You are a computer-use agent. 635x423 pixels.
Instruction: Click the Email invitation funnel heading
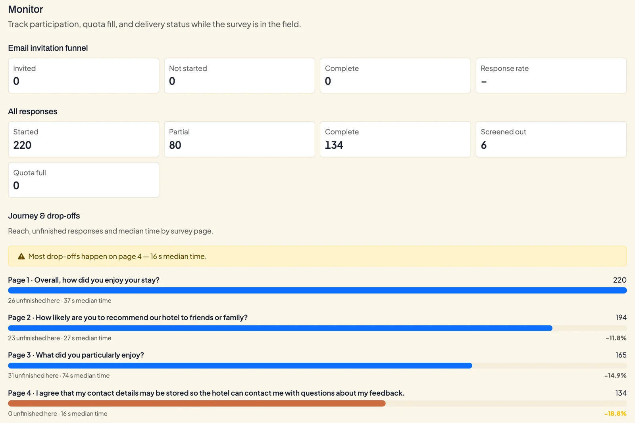point(48,48)
